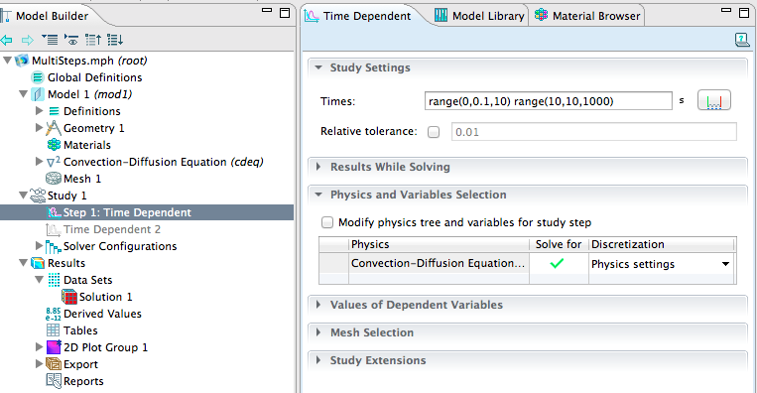Click the forward arrow in Model Builder toolbar
Viewport: 757px width, 393px height.
tap(28, 40)
